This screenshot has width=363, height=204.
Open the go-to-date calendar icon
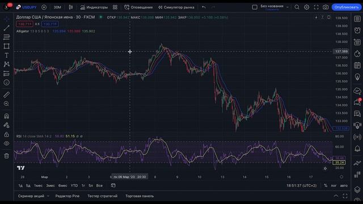click(113, 185)
